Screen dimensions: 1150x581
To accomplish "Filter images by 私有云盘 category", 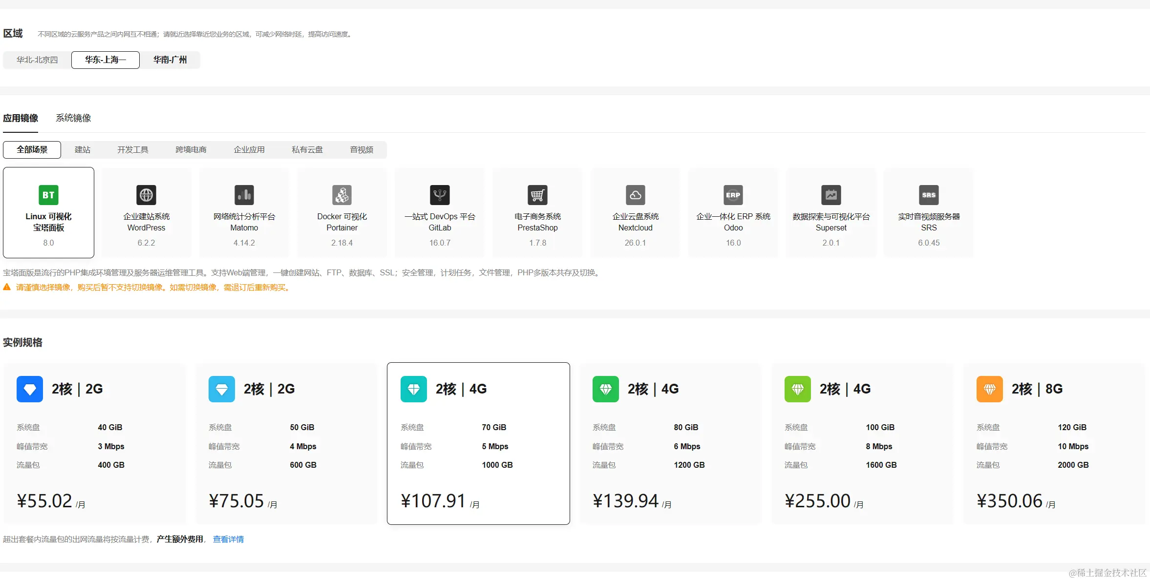I will point(307,150).
